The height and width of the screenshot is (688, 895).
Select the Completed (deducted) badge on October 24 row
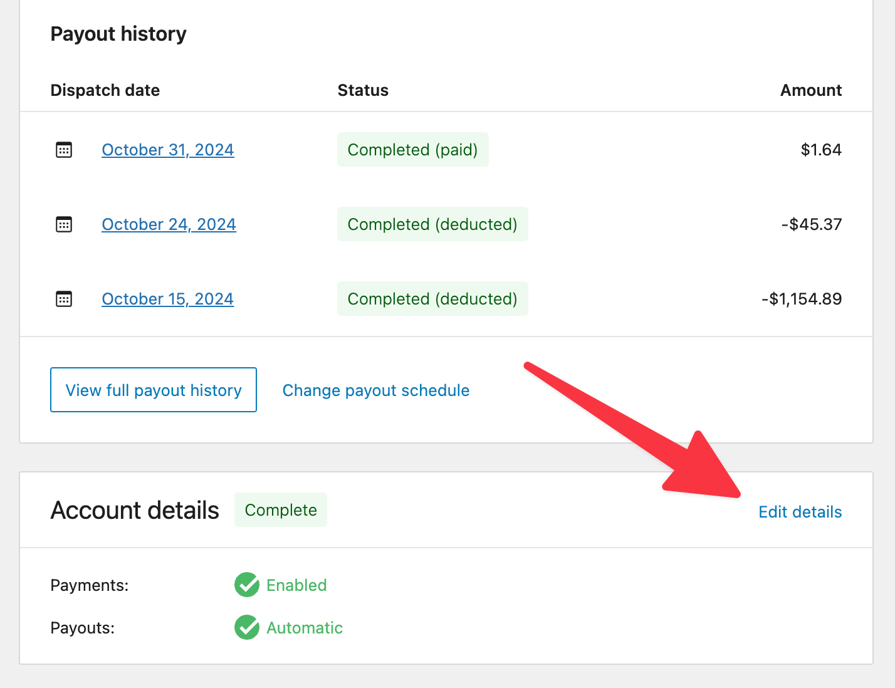click(x=432, y=224)
